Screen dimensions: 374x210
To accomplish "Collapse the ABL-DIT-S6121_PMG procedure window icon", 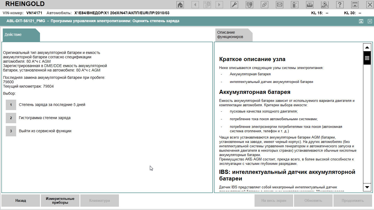I will point(361,21).
